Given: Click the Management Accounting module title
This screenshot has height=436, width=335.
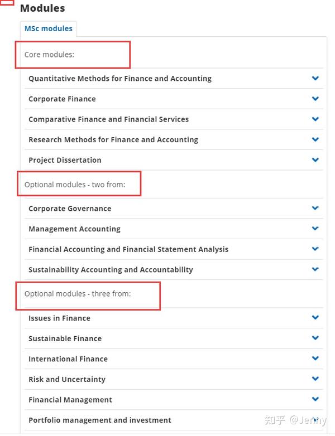Looking at the screenshot, I should tap(75, 229).
